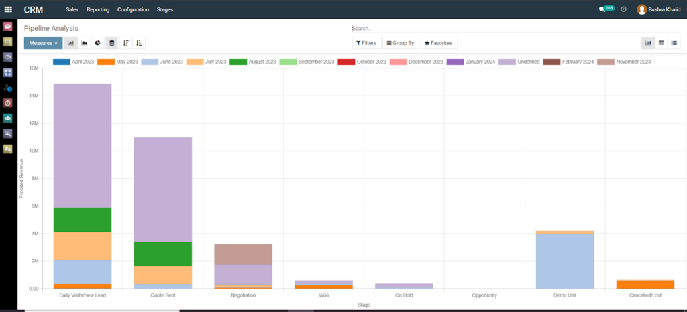Click the May 2023 orange color swatch
The width and height of the screenshot is (687, 312).
tap(106, 62)
